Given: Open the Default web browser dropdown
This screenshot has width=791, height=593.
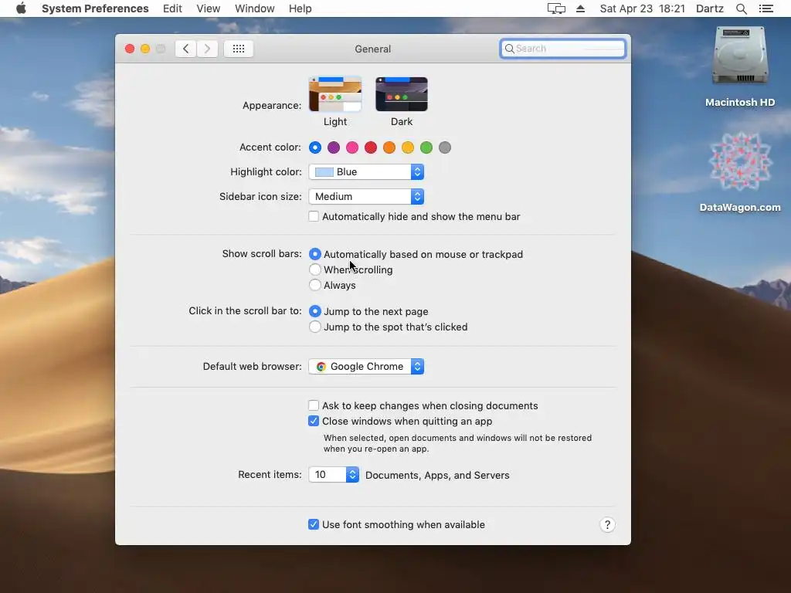Looking at the screenshot, I should point(366,367).
